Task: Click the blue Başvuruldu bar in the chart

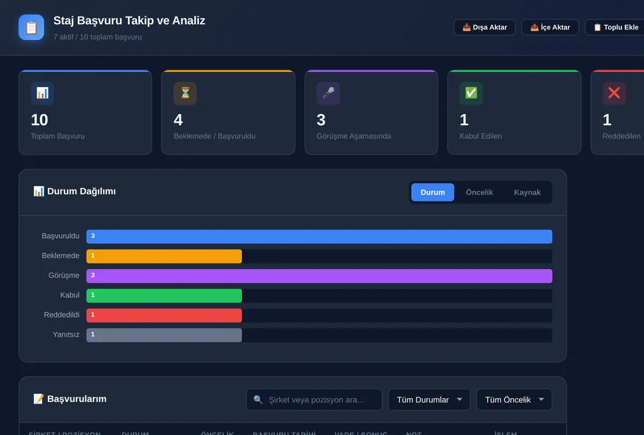Action: tap(319, 237)
